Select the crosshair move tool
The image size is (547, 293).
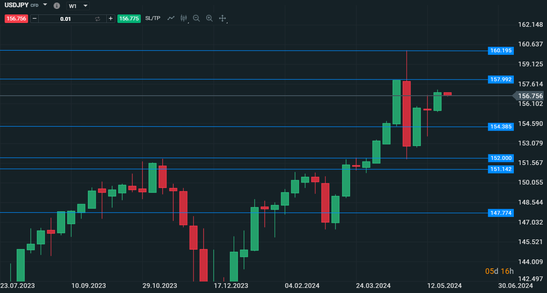click(x=222, y=18)
